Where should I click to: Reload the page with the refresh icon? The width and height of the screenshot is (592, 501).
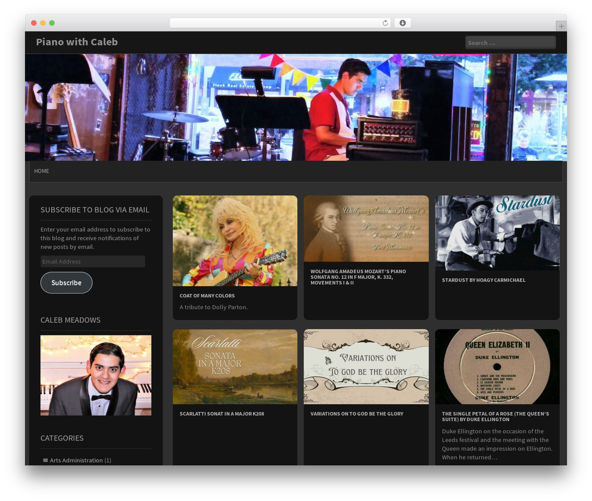click(x=385, y=23)
